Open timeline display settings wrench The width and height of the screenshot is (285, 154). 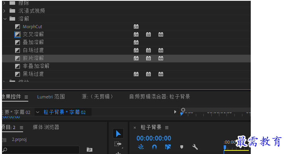tap(195, 147)
